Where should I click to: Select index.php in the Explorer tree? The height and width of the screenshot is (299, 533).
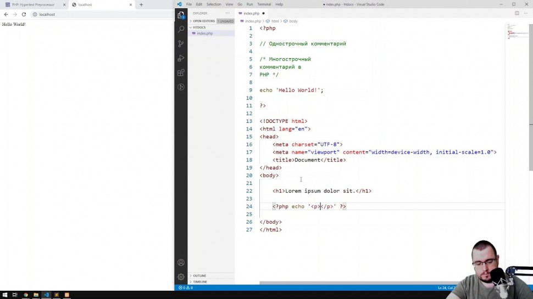(x=204, y=33)
